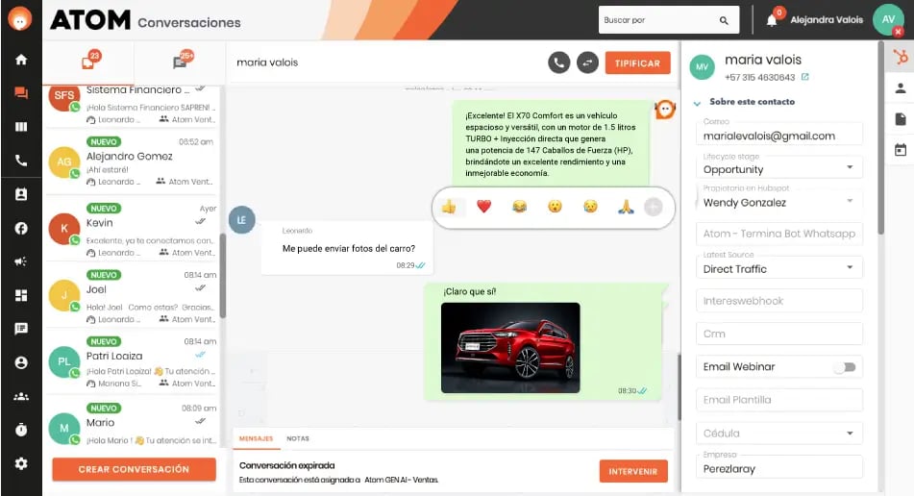
Task: Open the HubSpot icon in right sidebar
Action: click(x=901, y=57)
